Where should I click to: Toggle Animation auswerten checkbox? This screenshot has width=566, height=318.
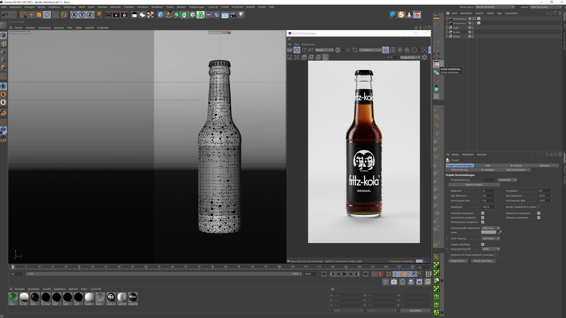pos(483,213)
